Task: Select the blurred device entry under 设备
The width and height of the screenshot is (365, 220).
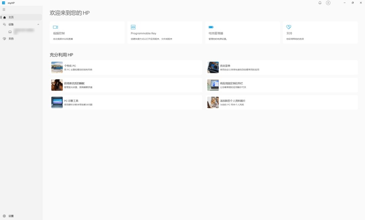Action: pos(24,31)
